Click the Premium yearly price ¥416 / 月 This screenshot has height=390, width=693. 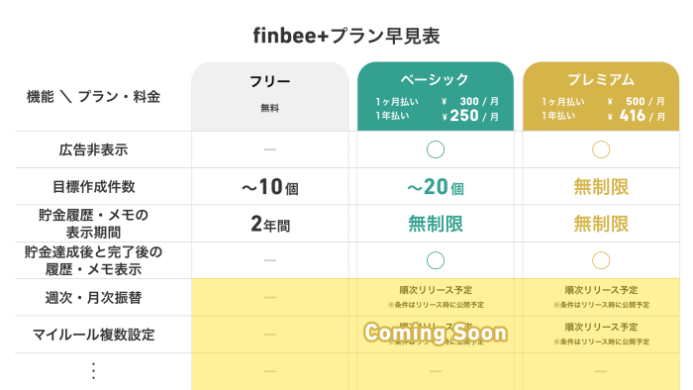(636, 116)
